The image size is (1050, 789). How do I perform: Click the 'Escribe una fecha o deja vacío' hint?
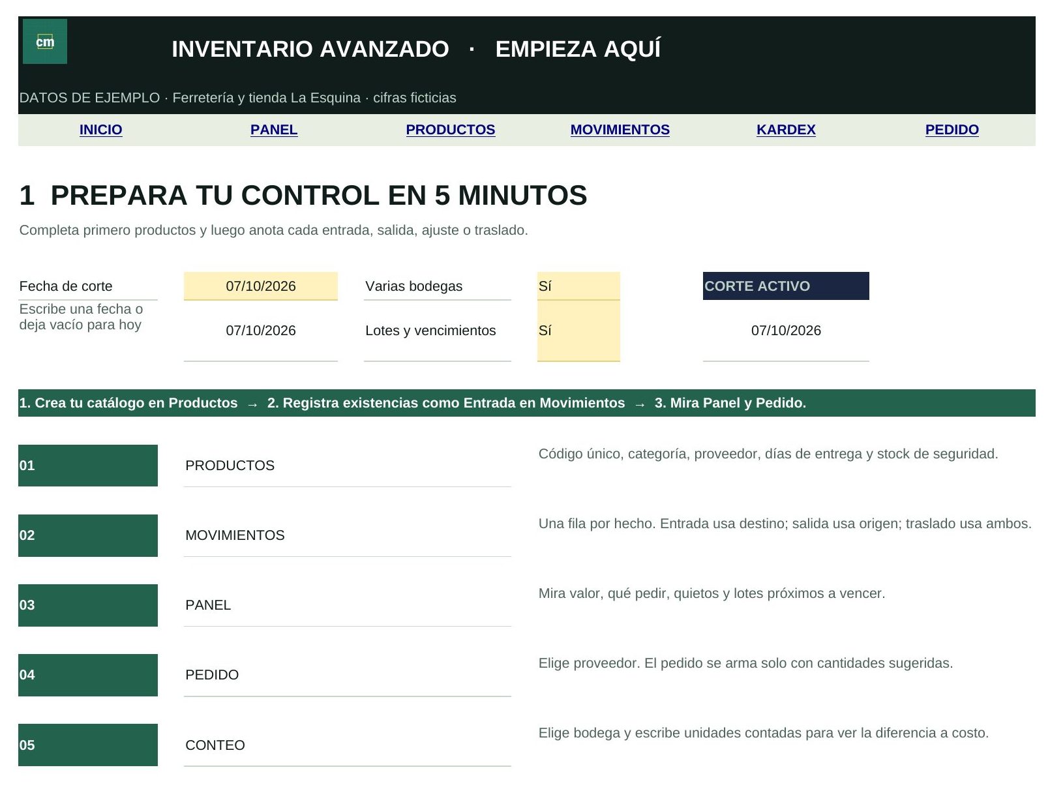(x=81, y=317)
